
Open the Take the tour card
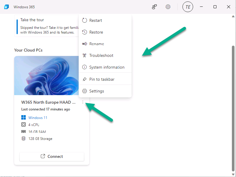coord(46,26)
